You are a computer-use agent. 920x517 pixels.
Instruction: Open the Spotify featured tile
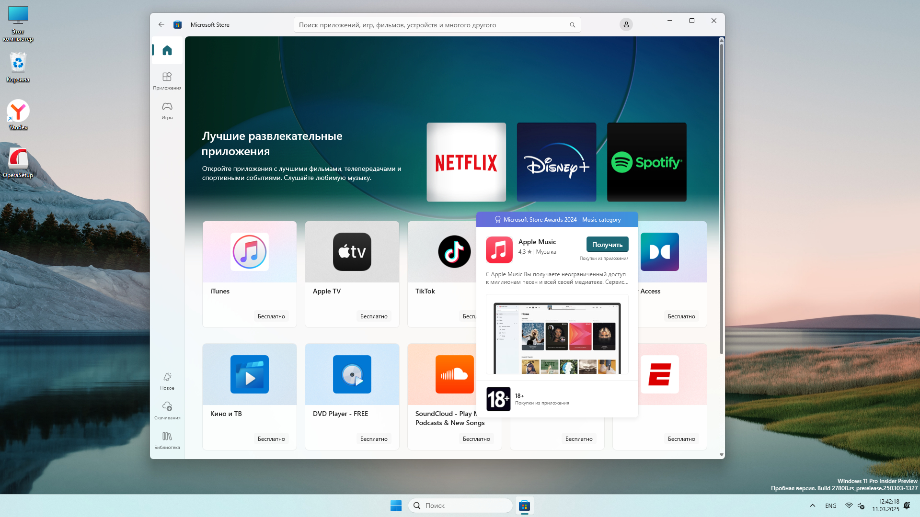[646, 162]
